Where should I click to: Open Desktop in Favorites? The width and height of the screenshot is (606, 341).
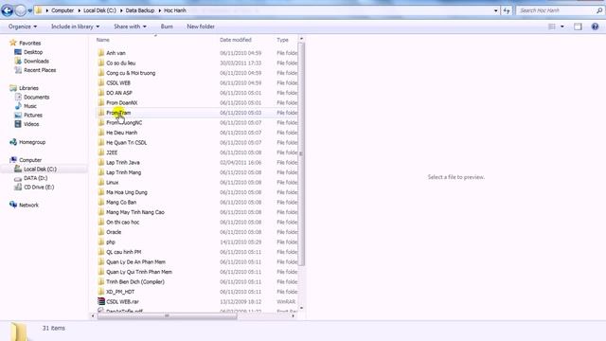[x=33, y=52]
